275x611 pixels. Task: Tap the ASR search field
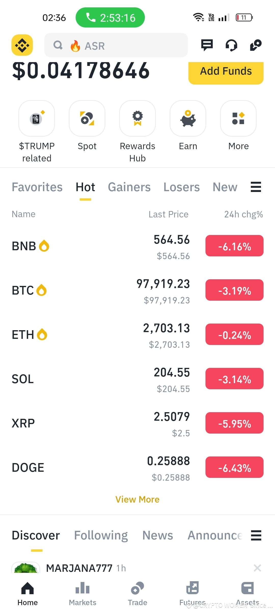[116, 45]
